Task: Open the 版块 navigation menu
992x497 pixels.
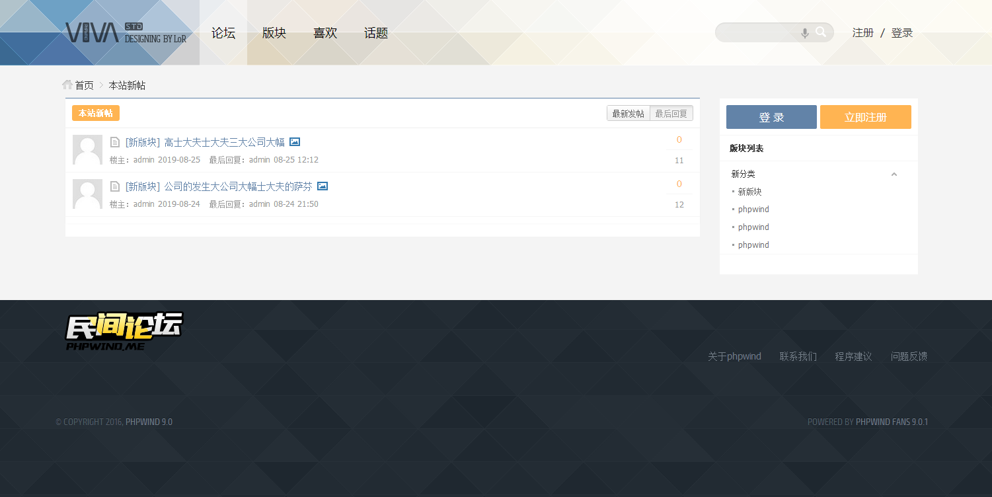Action: (274, 32)
